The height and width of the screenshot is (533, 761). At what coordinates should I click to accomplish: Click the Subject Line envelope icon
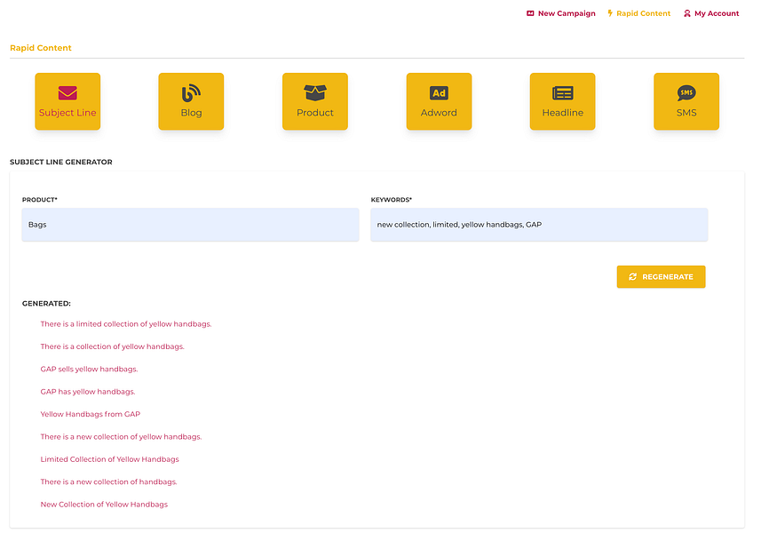(67, 92)
